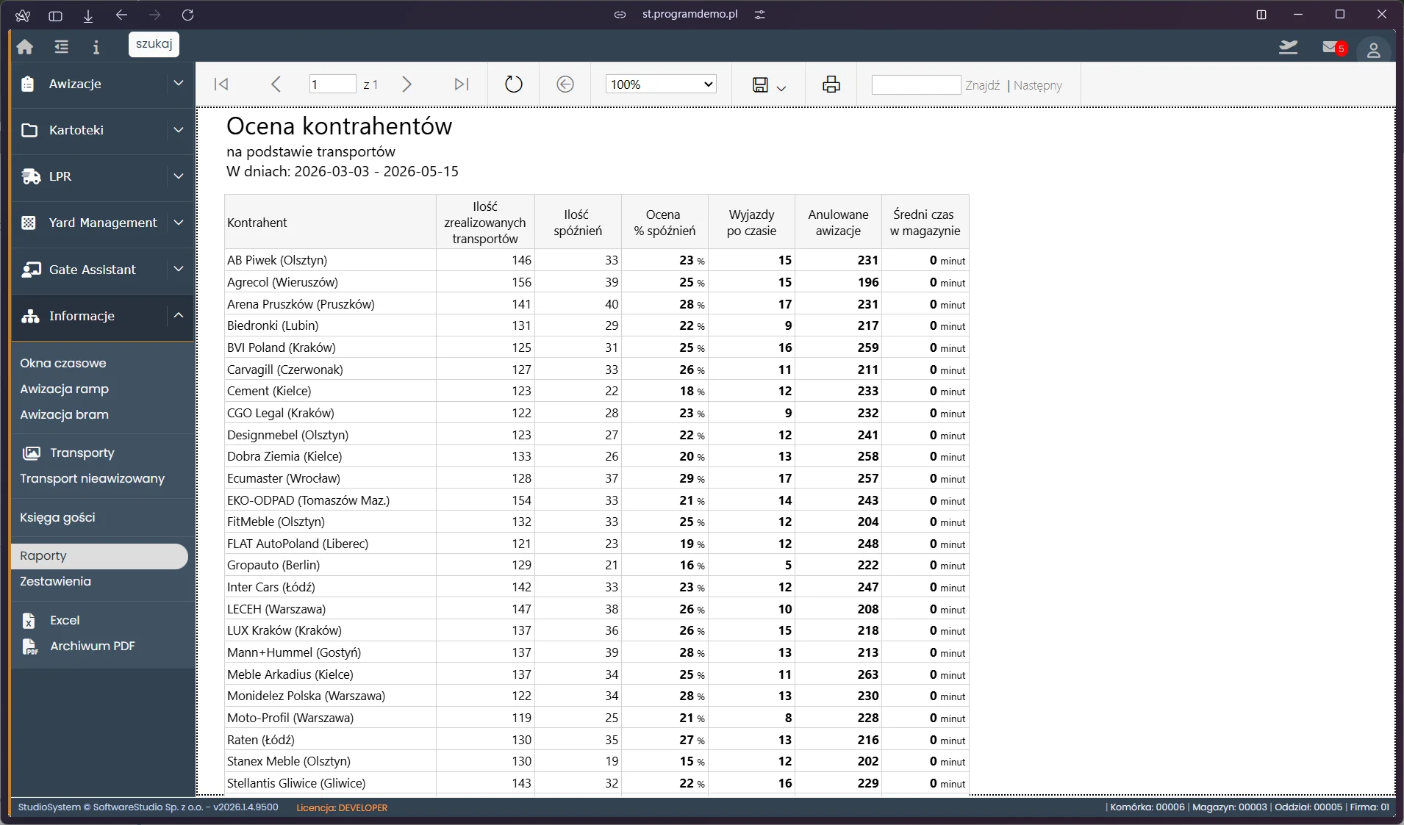This screenshot has height=825, width=1404.
Task: Select the AB Piwek (Olsztyn) row name
Action: (x=277, y=260)
